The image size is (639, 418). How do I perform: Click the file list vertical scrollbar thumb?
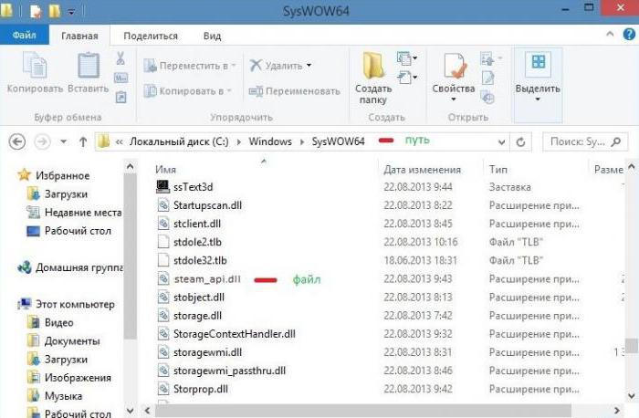(x=632, y=346)
